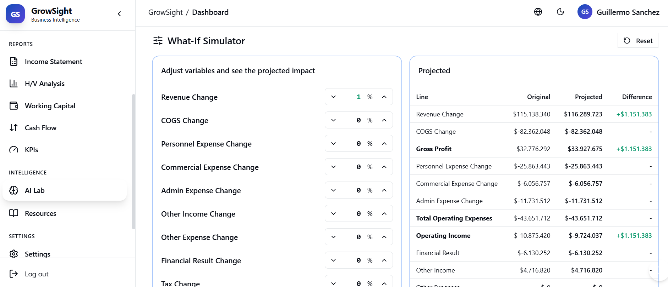
Task: Open AI Lab section
Action: pos(65,190)
